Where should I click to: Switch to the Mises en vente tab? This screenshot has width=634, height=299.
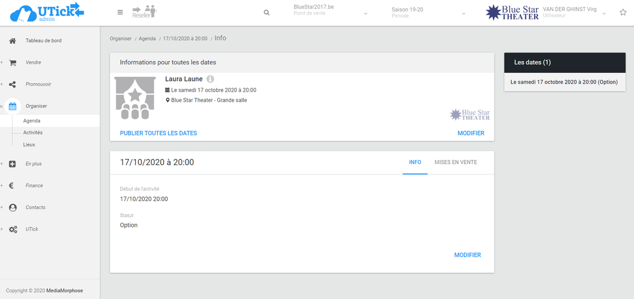[455, 162]
